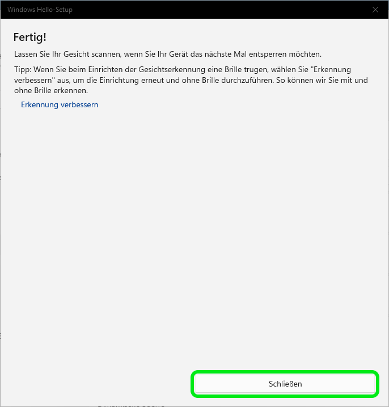Click the tip paragraph about wearing glasses
The image size is (389, 407).
(x=191, y=80)
